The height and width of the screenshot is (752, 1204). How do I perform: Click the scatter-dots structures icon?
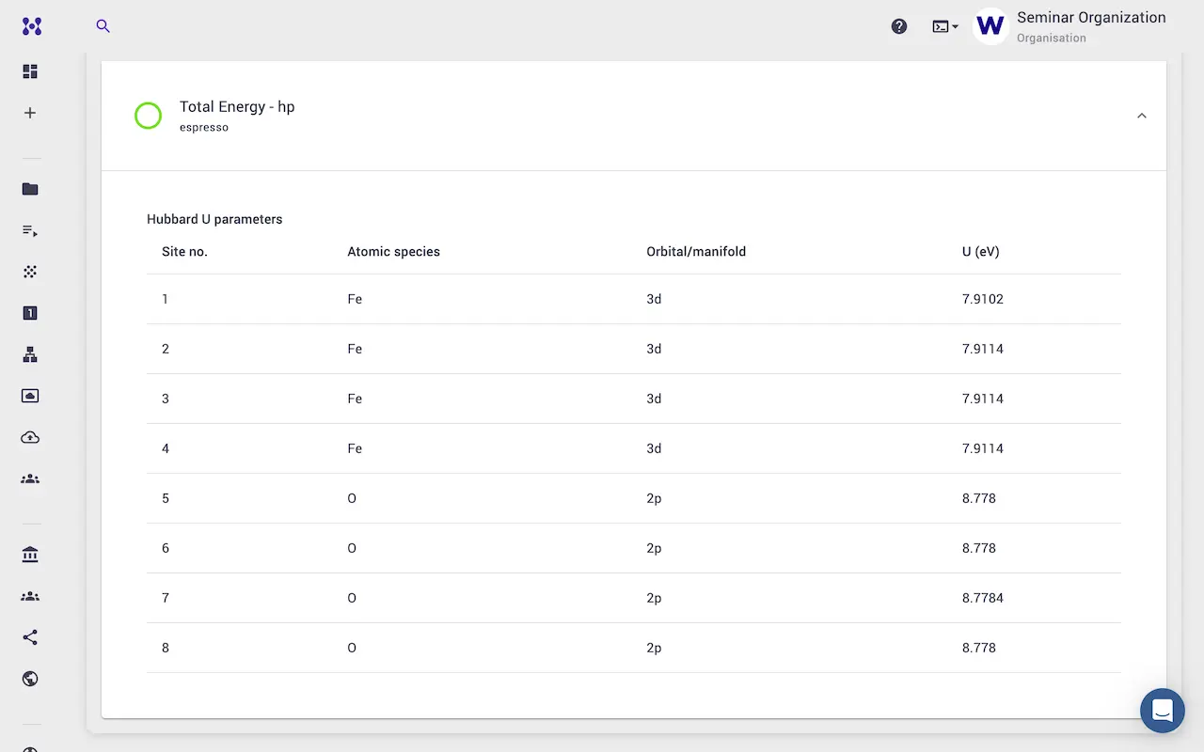pos(29,272)
